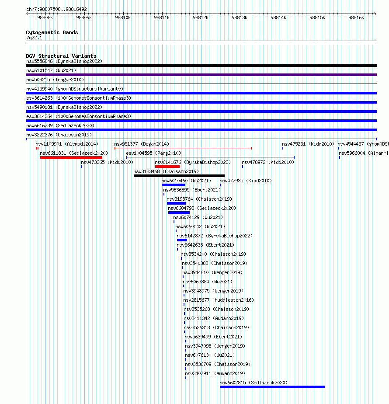Select nsv3536313 (Chaisson2019) label
The image size is (389, 404).
(x=216, y=328)
